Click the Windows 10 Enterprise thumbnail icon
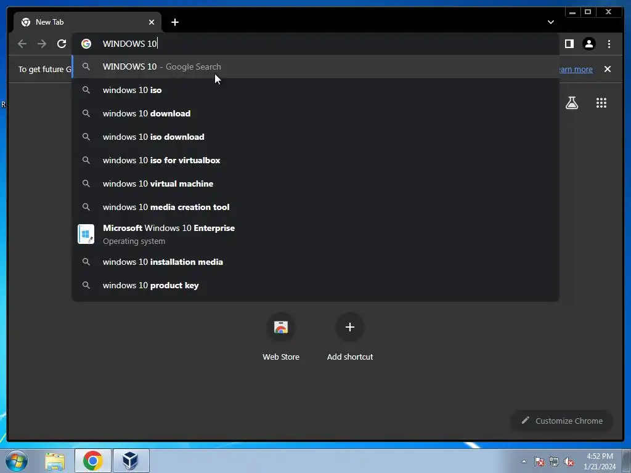631x473 pixels. (86, 234)
